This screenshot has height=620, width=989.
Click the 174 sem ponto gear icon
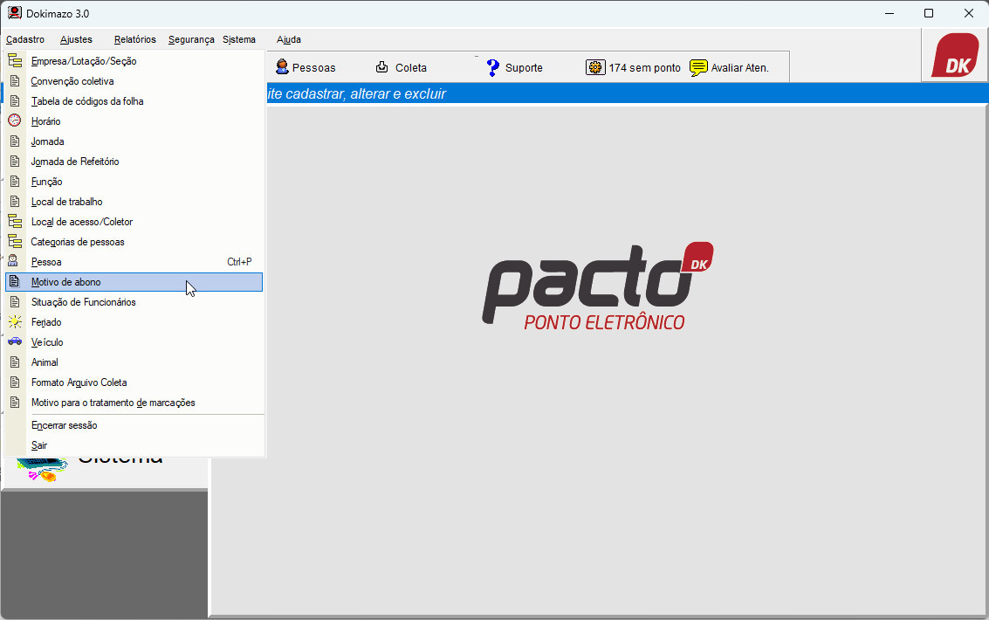pyautogui.click(x=595, y=67)
